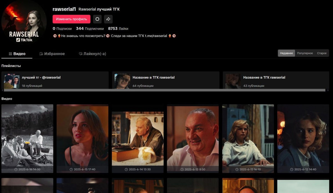333x193 pixels.
Task: Open video dated 2025-6-13 8:50
Action: click(x=193, y=139)
